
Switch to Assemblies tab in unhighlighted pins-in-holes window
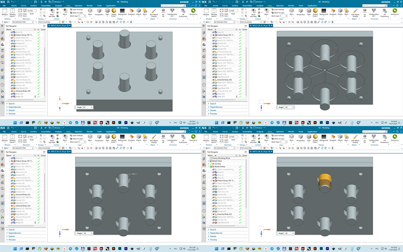(46, 131)
